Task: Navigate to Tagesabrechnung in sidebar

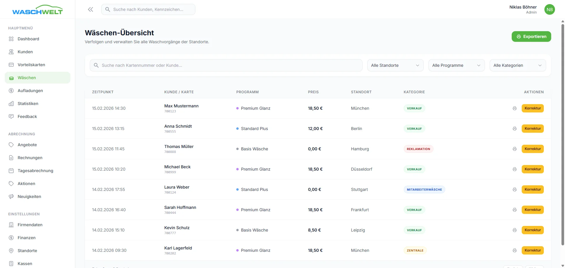Action: point(35,171)
